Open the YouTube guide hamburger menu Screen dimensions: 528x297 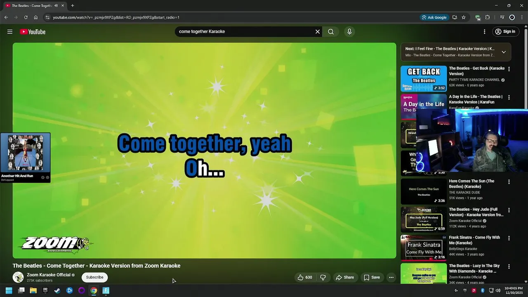(10, 32)
